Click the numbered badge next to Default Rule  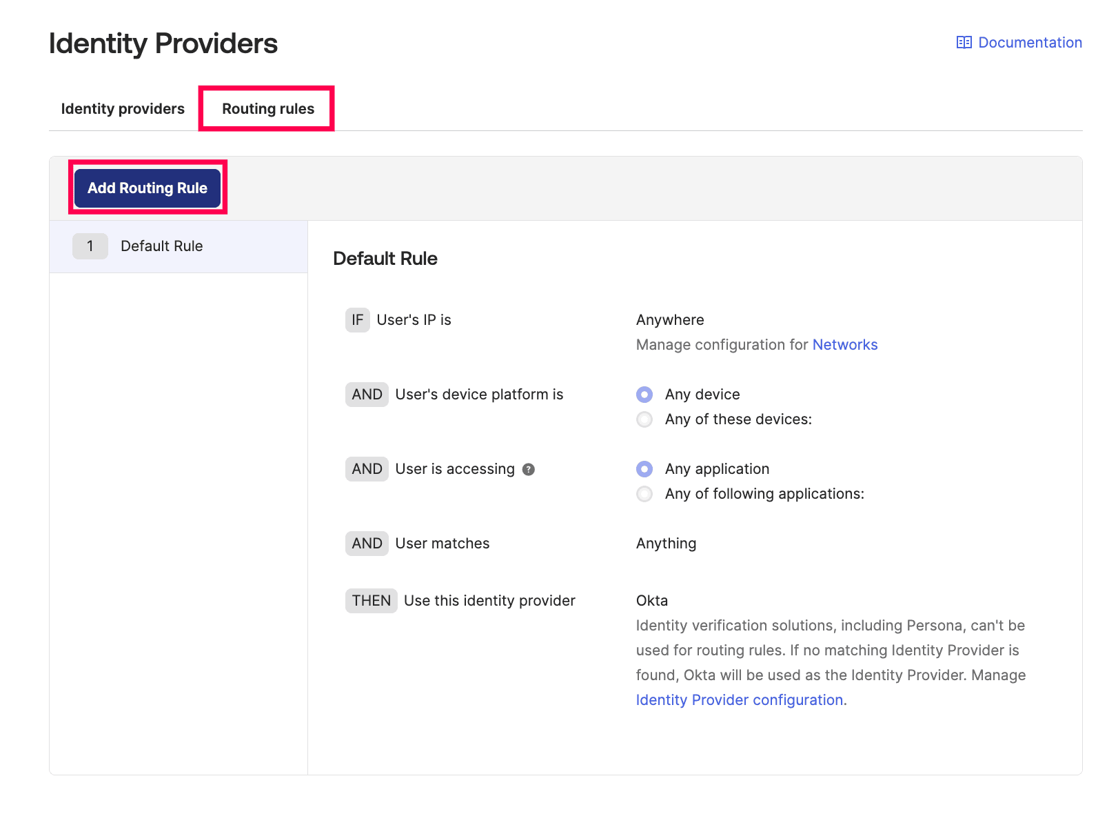click(x=90, y=246)
